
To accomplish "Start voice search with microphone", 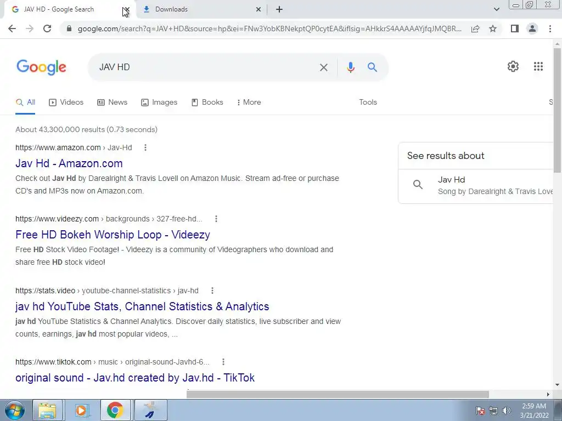I will [351, 67].
